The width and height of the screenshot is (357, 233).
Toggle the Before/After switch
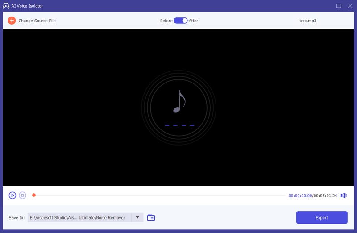pos(180,21)
